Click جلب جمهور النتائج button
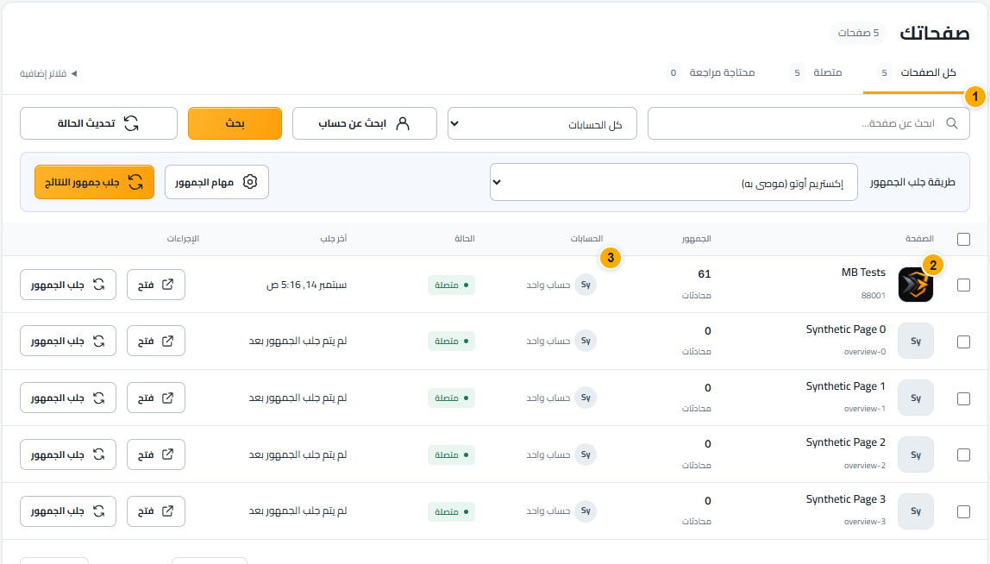The height and width of the screenshot is (564, 990). click(94, 182)
